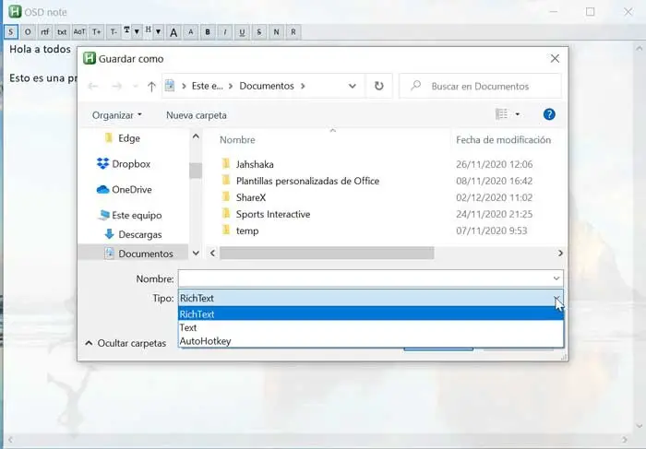The image size is (646, 449).
Task: Click the S button in OSD note toolbar
Action: click(x=11, y=31)
